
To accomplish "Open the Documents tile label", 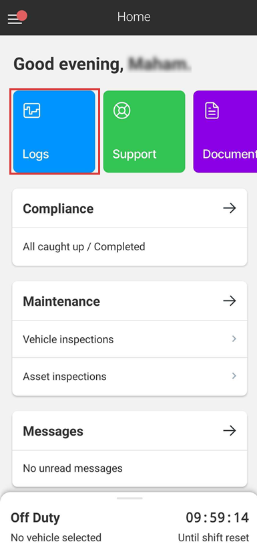I will point(230,154).
